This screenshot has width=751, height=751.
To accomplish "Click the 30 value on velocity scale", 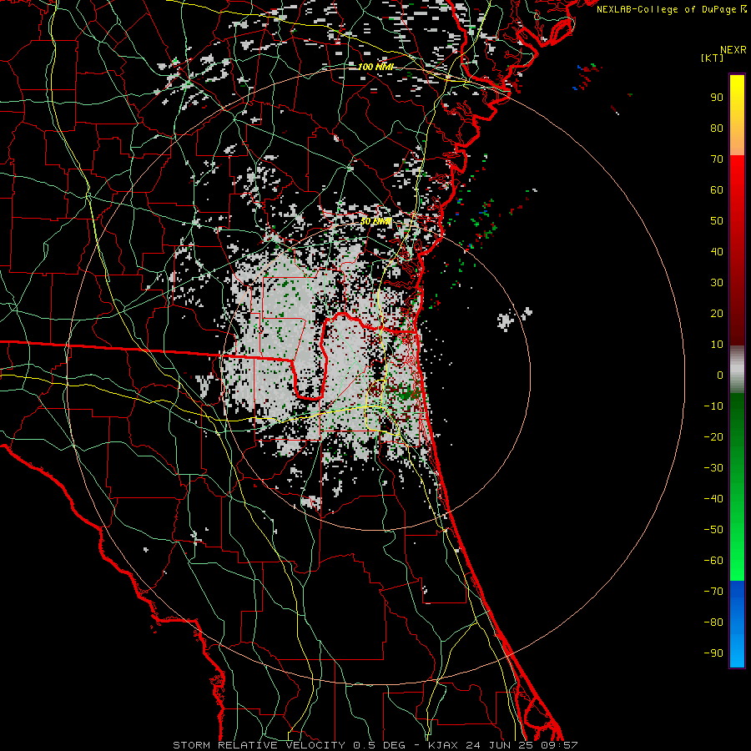I will click(717, 283).
